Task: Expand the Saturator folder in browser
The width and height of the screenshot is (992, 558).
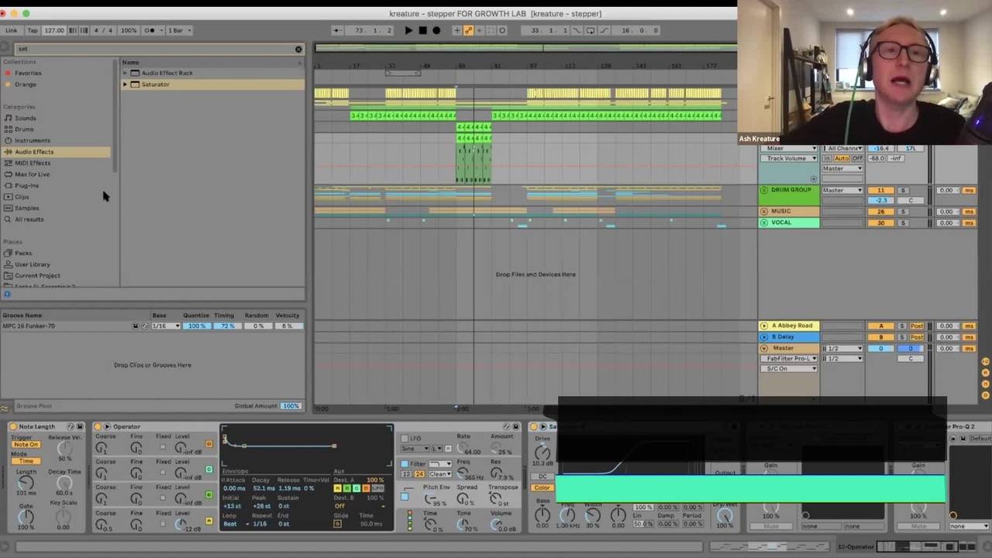Action: 125,84
